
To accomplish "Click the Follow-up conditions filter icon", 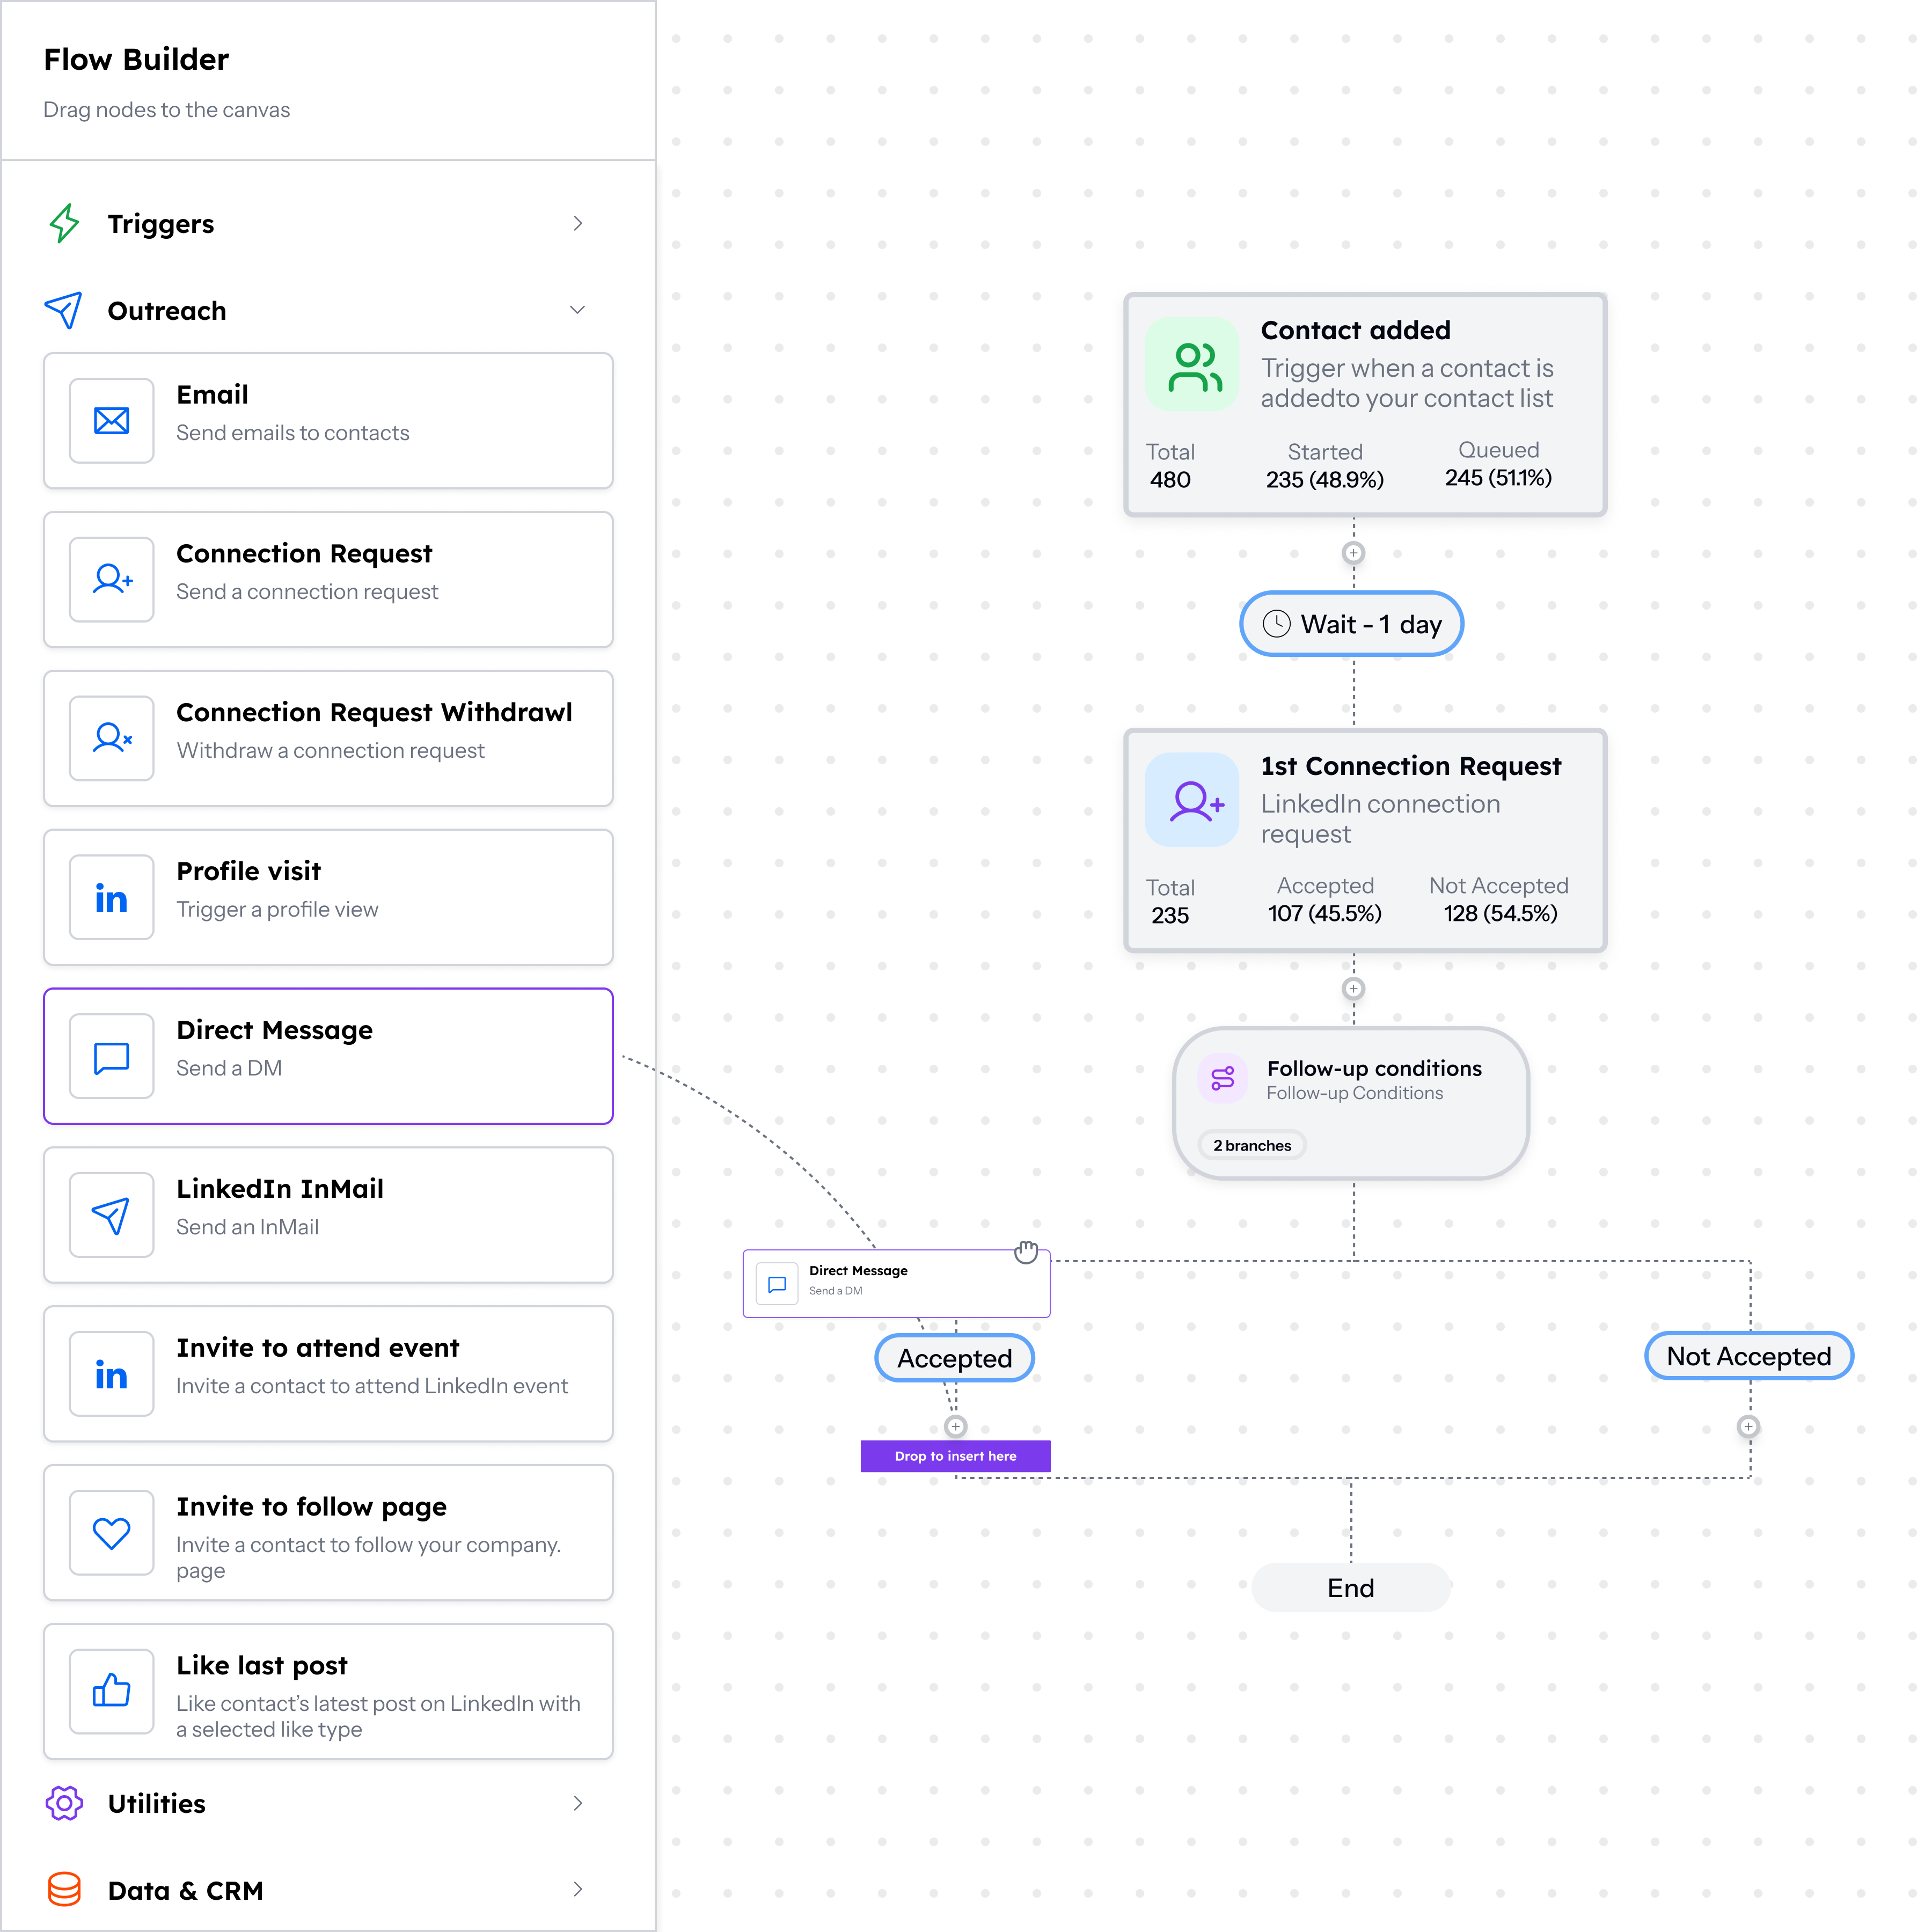I will (1223, 1078).
